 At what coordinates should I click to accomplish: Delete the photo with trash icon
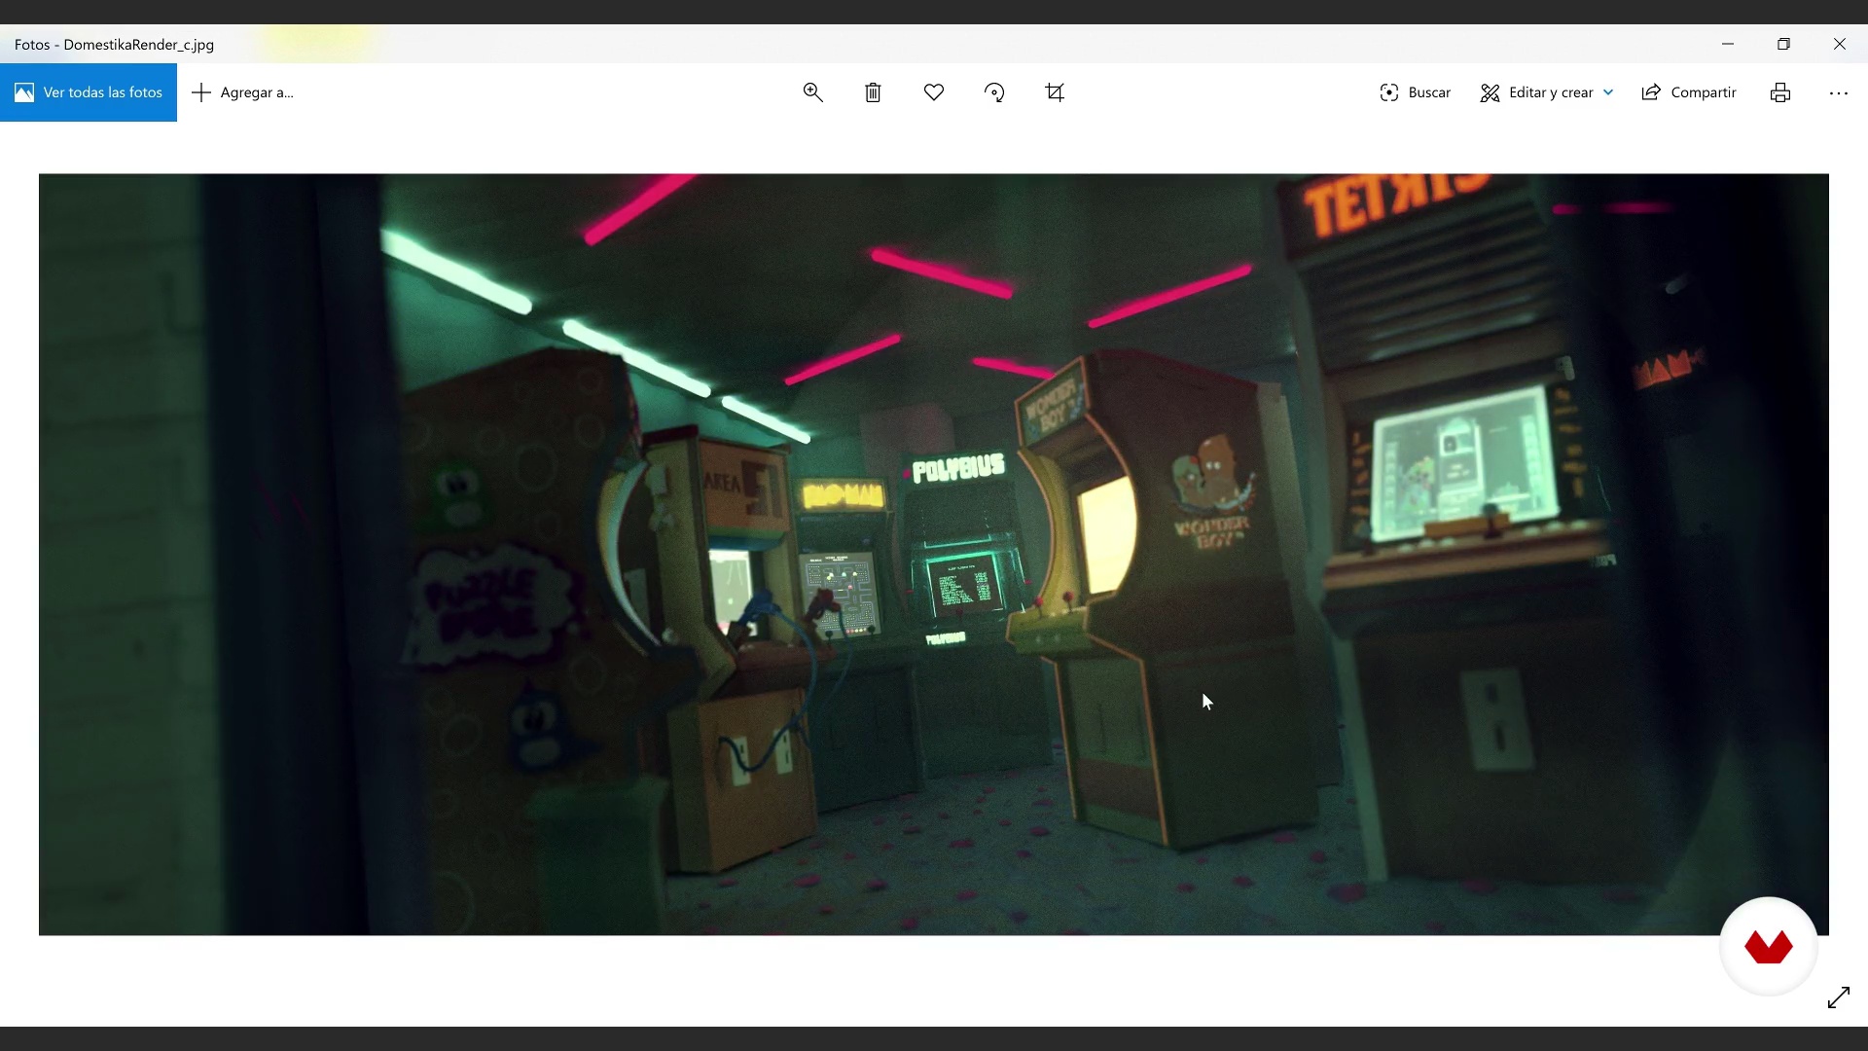(874, 92)
